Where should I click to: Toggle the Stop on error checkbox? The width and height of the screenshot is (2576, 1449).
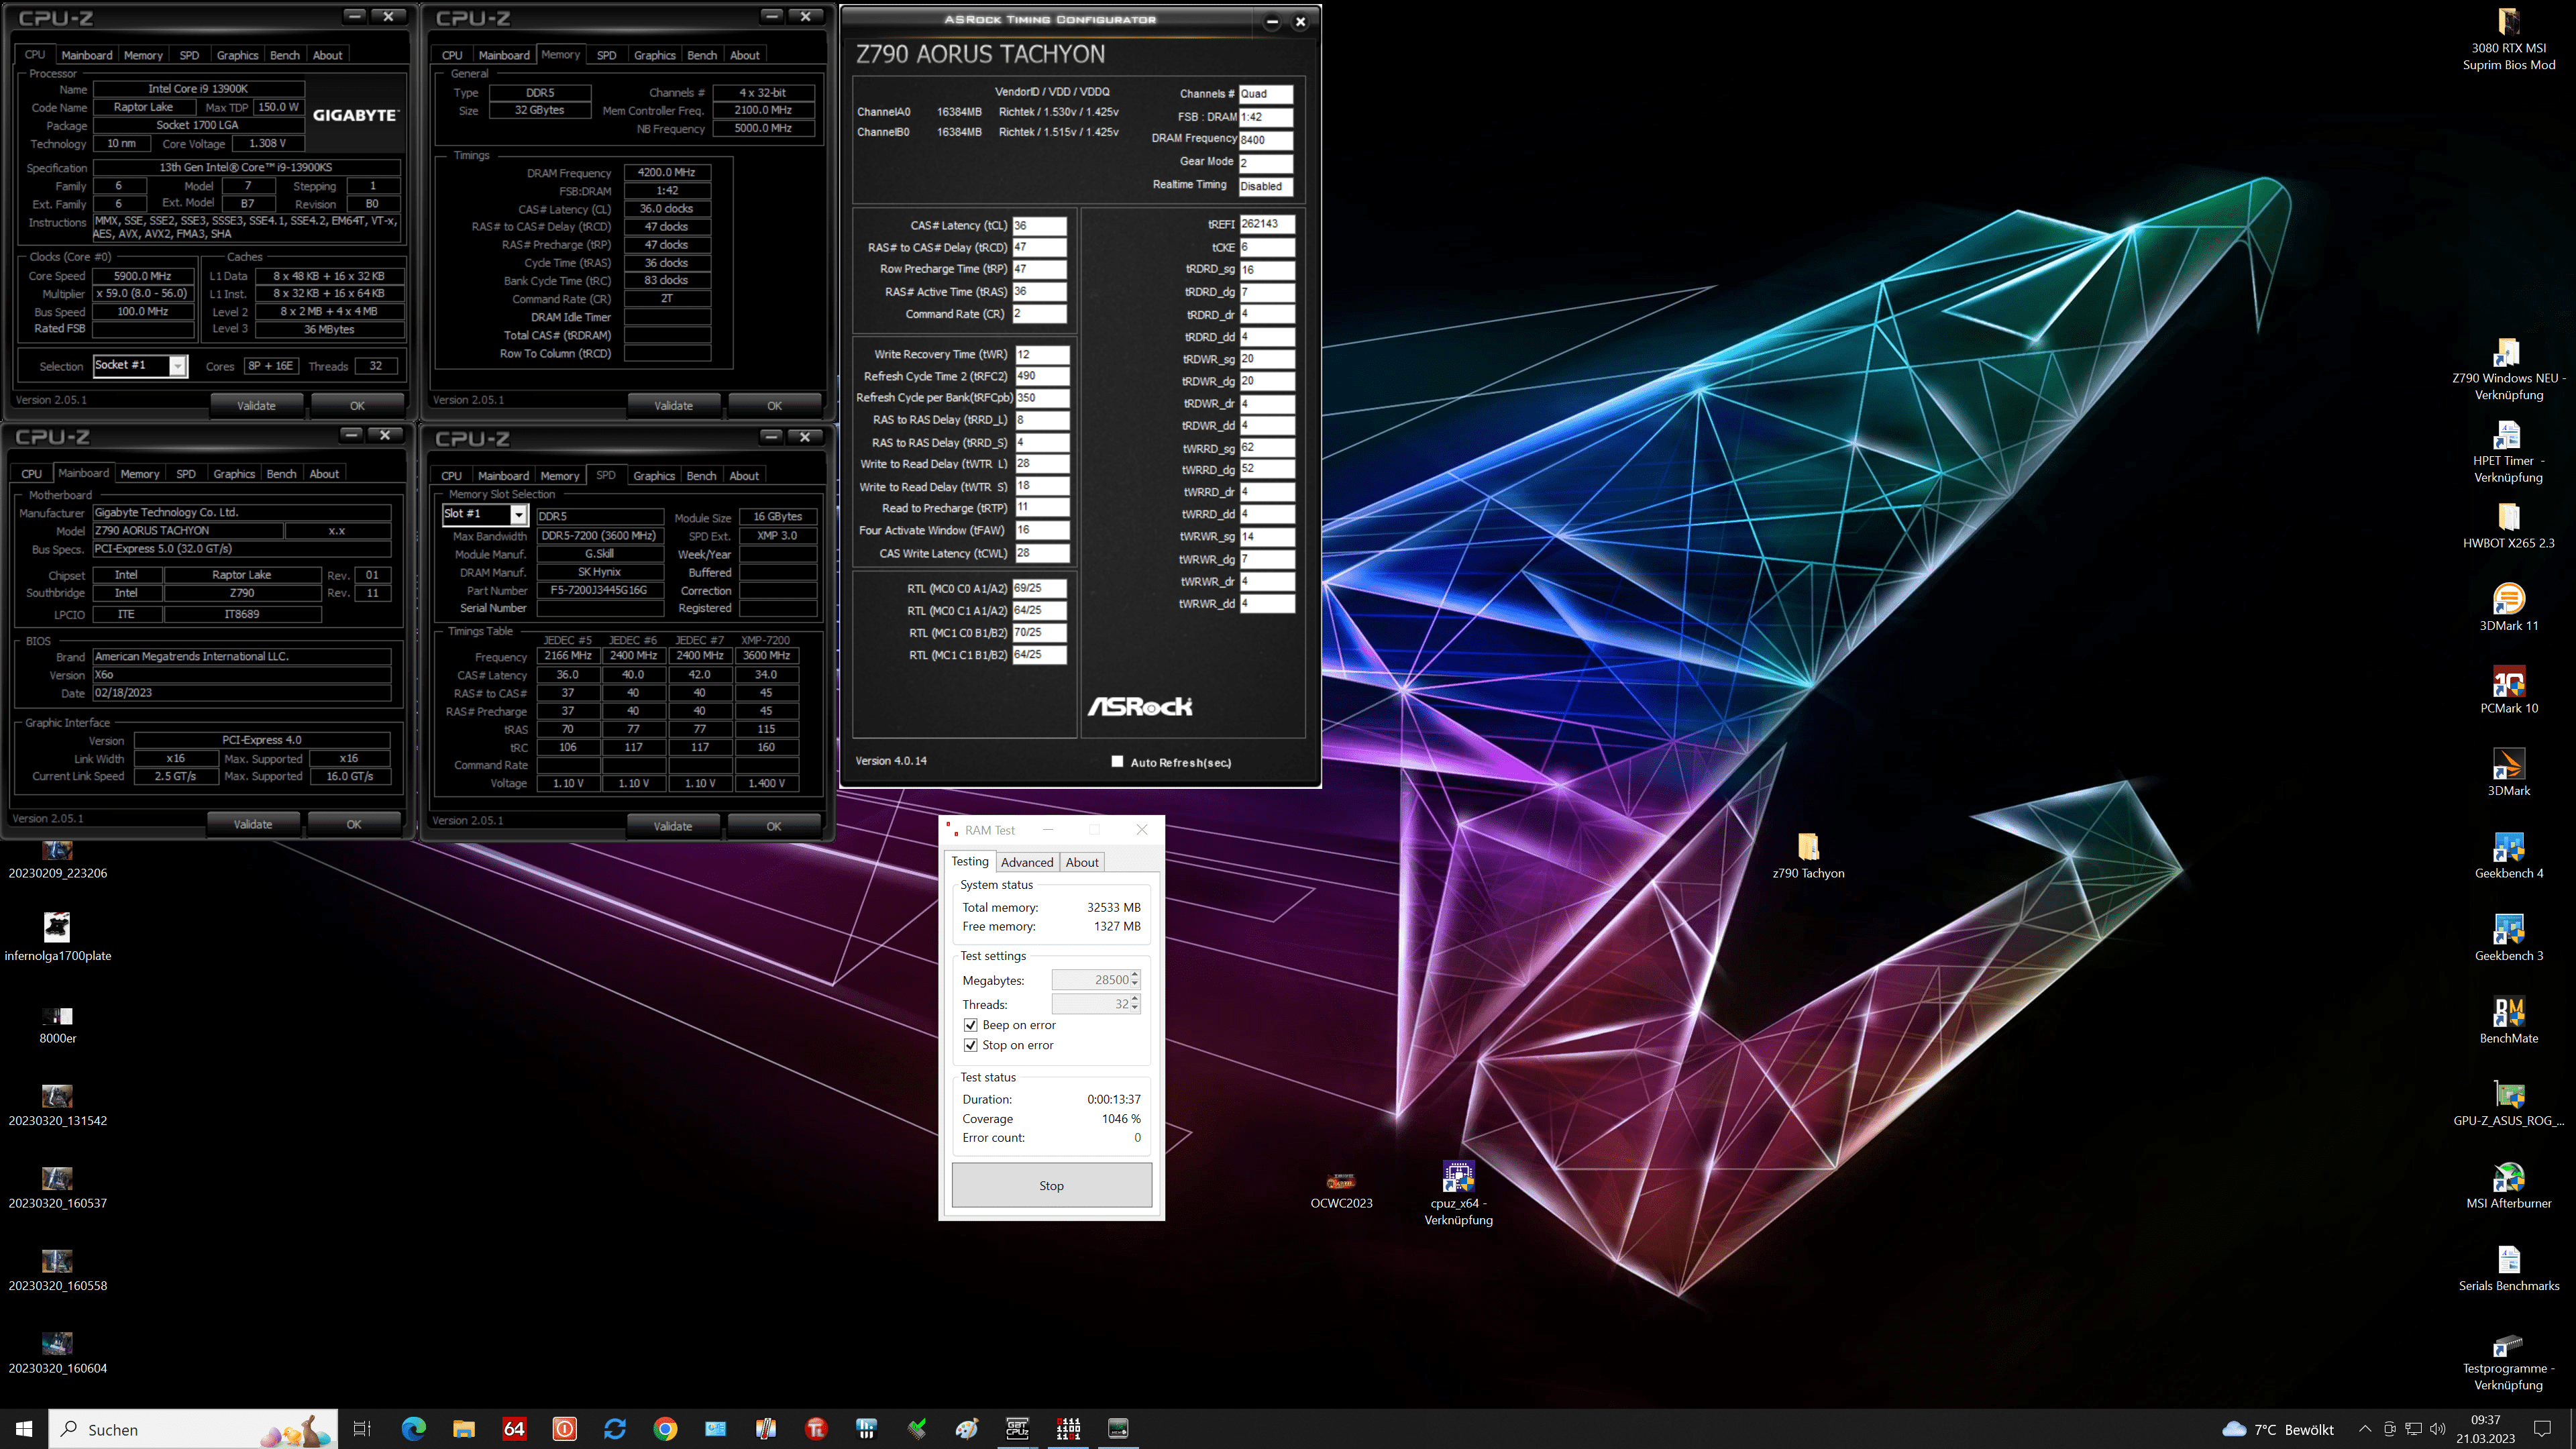[x=970, y=1044]
